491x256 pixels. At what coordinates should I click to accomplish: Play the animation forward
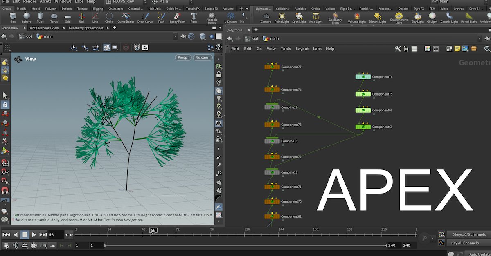tap(34, 235)
